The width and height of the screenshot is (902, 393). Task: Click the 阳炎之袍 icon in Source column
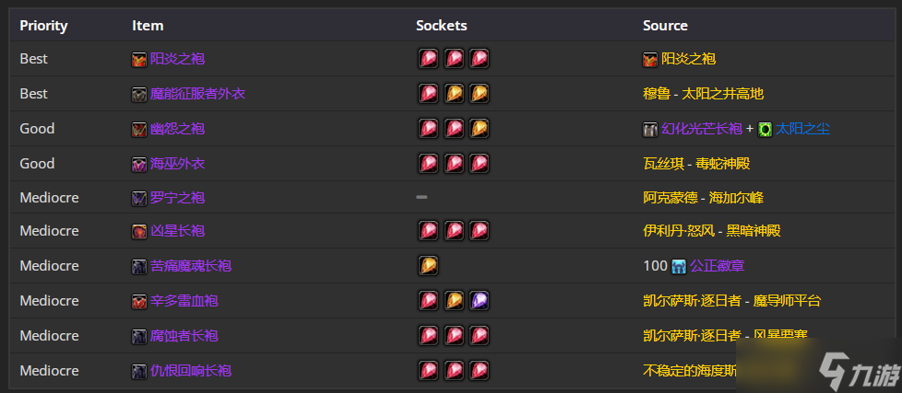[650, 59]
